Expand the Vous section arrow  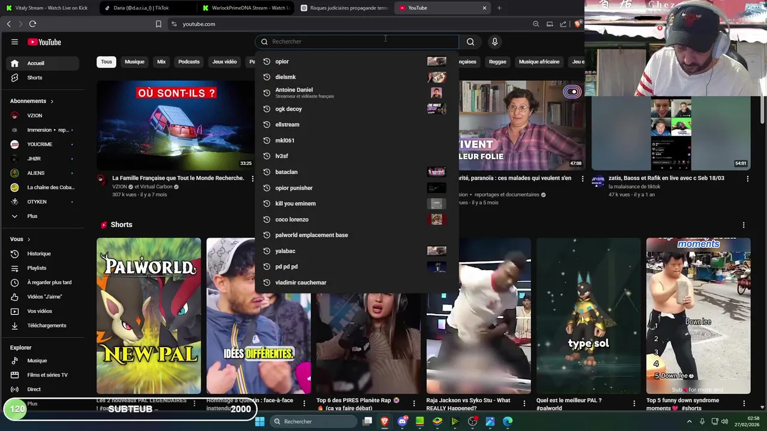coord(28,239)
